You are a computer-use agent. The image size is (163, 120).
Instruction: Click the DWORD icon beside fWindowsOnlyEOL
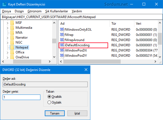coord(62,29)
